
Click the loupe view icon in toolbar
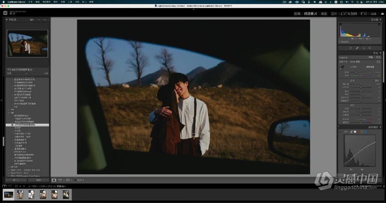54,180
